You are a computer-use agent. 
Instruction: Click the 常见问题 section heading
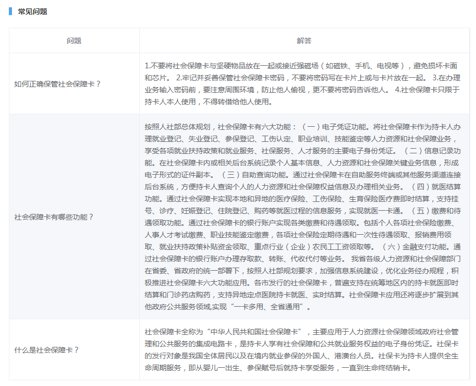click(x=32, y=11)
